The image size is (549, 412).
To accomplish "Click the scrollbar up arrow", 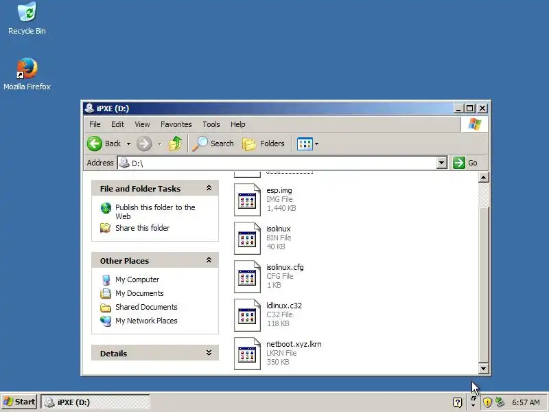I will 484,178.
